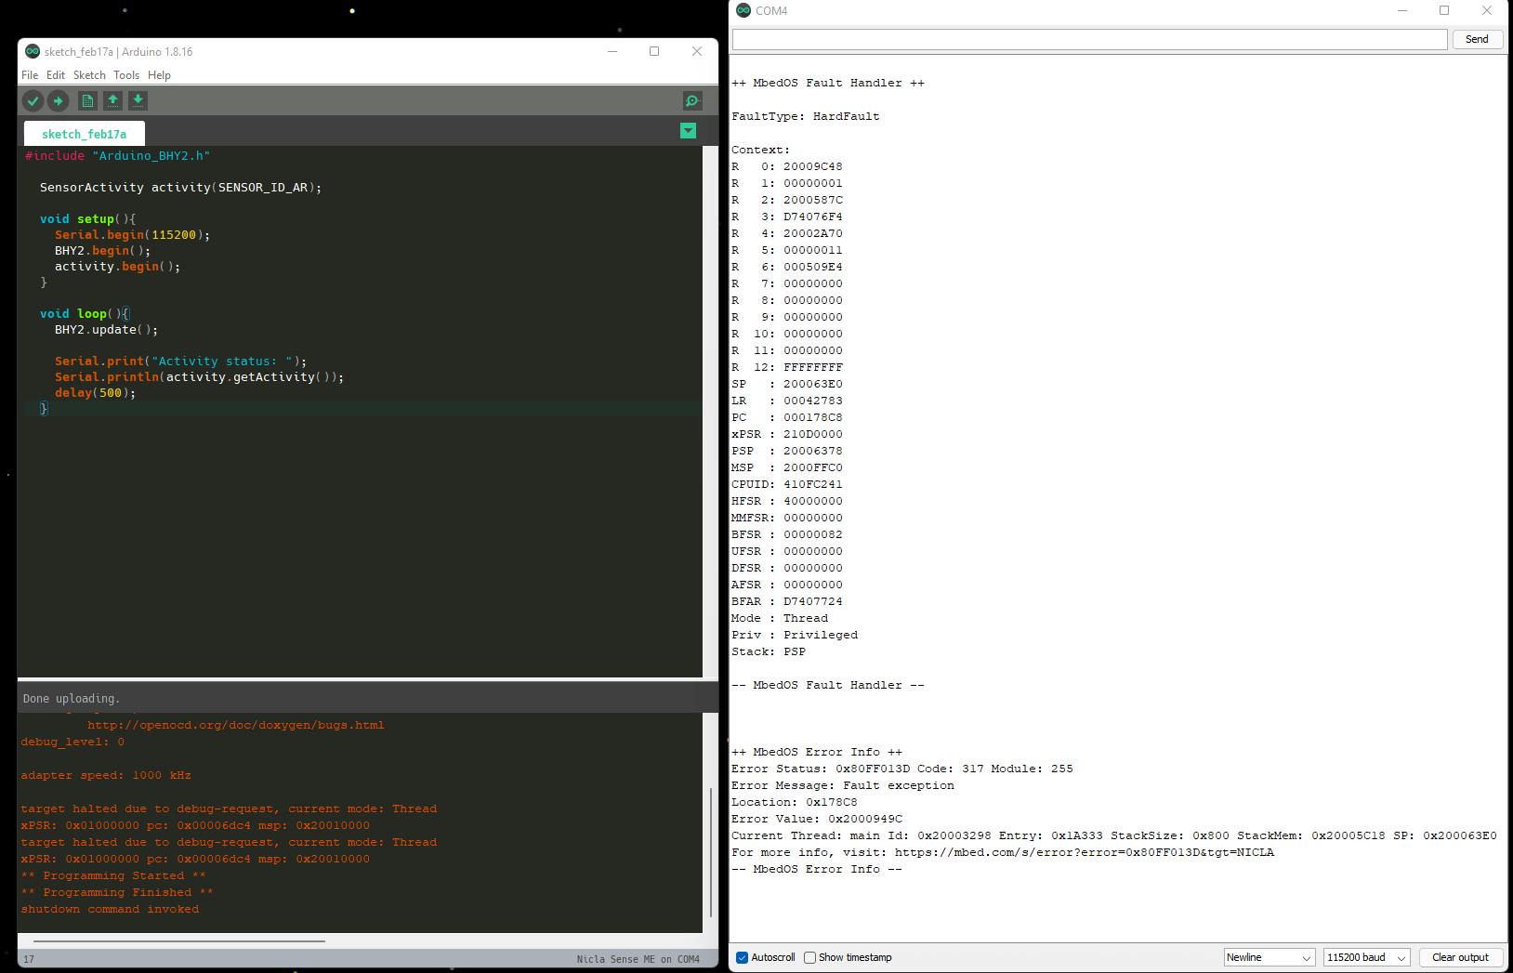
Task: Click the 'Done uploading.' status message
Action: coord(72,699)
